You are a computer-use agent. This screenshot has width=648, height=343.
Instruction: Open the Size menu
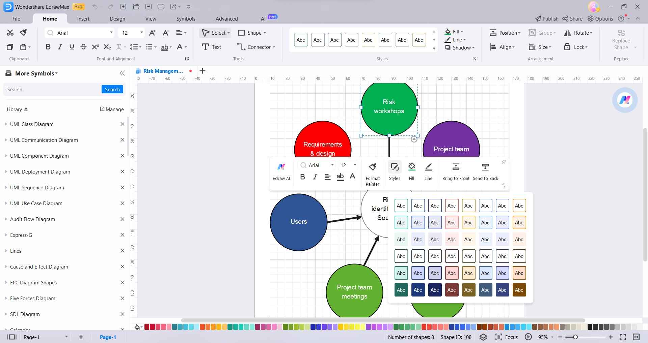click(540, 47)
